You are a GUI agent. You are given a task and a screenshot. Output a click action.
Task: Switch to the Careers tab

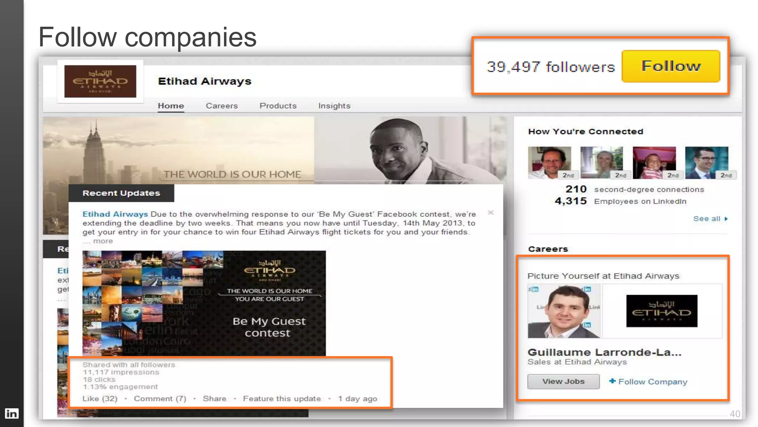pyautogui.click(x=222, y=106)
